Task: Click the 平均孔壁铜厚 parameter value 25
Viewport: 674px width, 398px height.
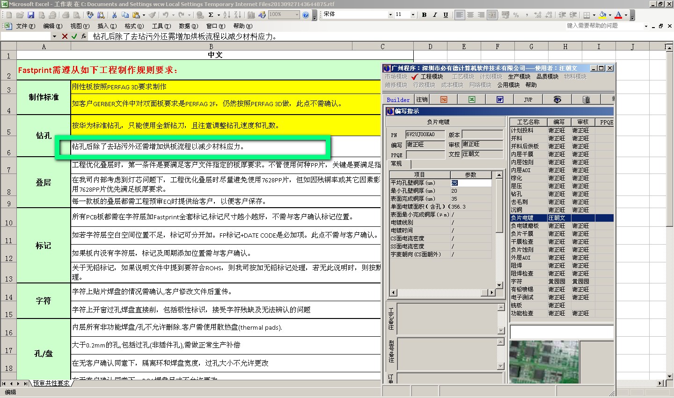Action: click(471, 183)
